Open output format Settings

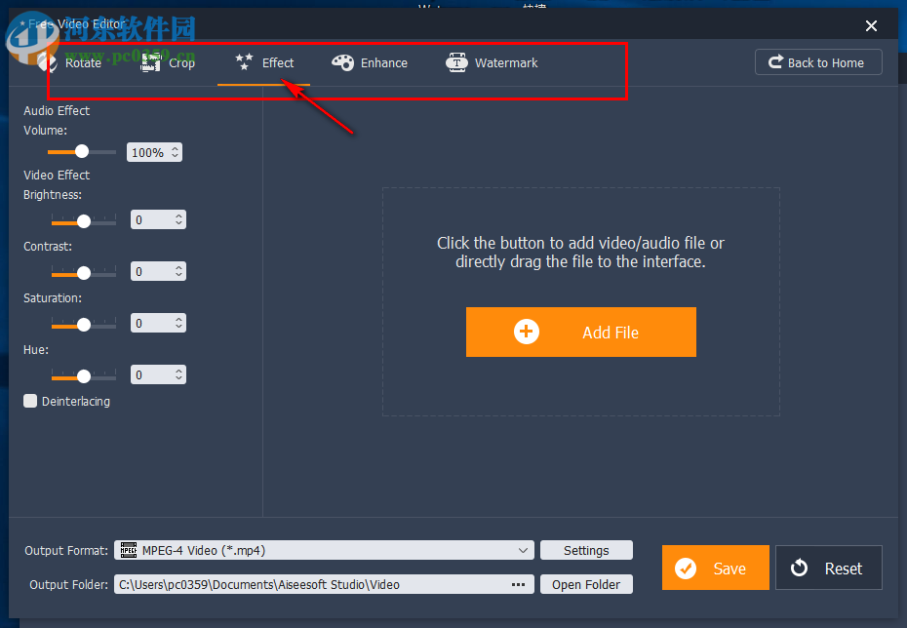586,550
